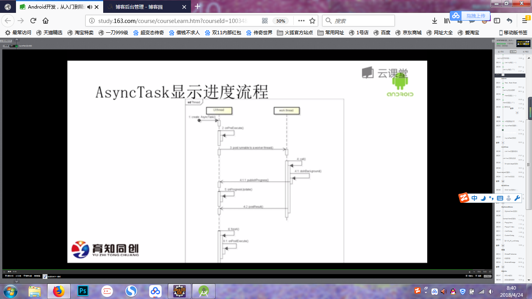
Task: Mute the audio on the Android开发 tab
Action: [90, 7]
